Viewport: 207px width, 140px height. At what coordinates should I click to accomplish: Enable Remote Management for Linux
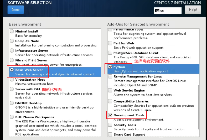pos(110,76)
